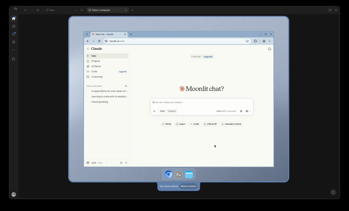Open the Casual greeting chat
349x211 pixels.
[107, 102]
